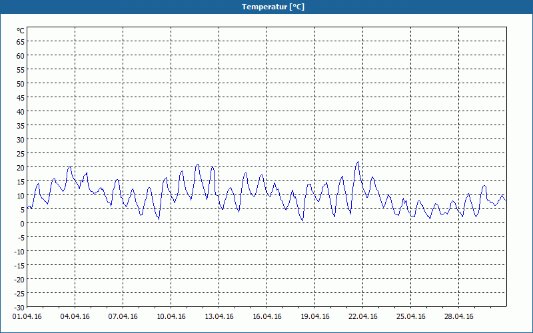Click the 28.04.16 date label
The height and width of the screenshot is (333, 533).
tap(458, 317)
